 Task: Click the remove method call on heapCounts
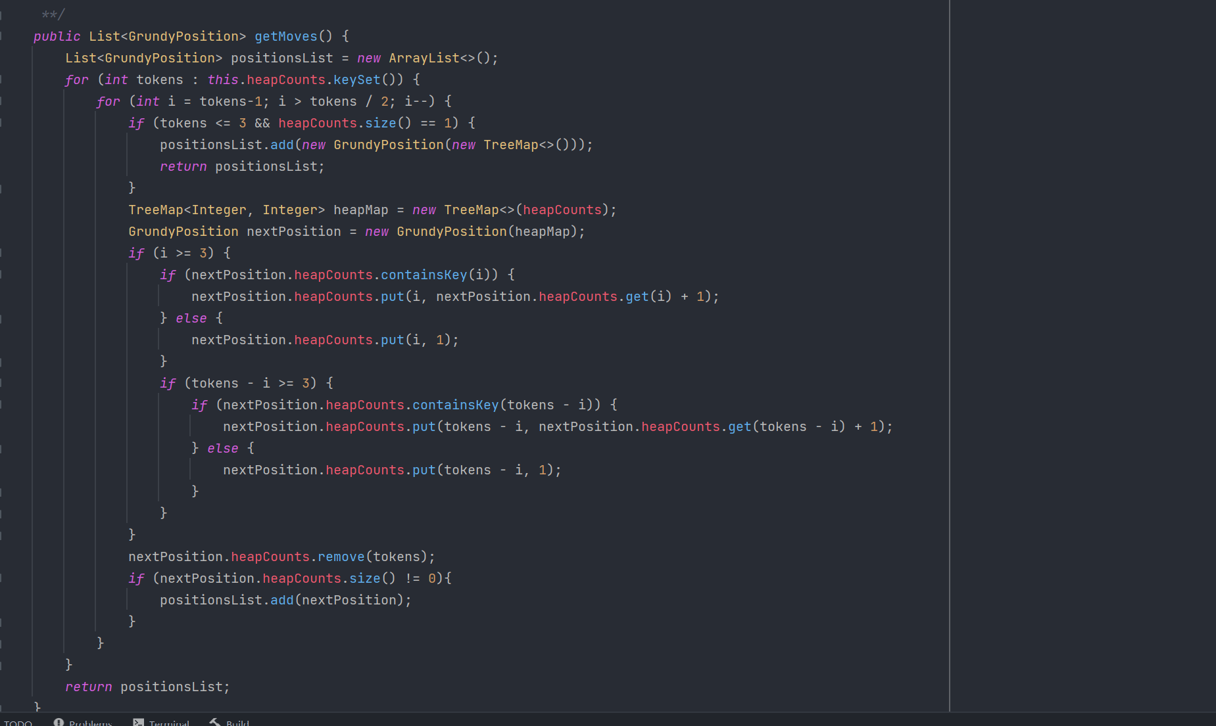(341, 556)
